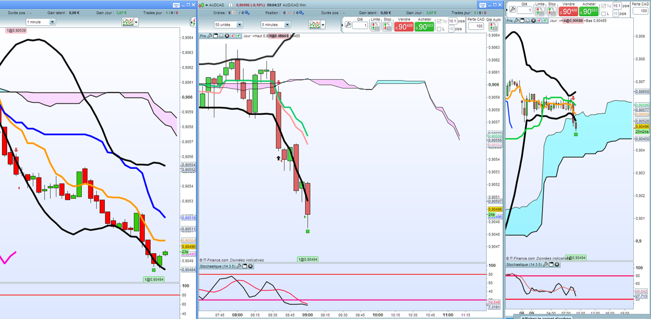Open the 50 unités dropdown
Image resolution: width=651 pixels, height=319 pixels.
point(228,24)
